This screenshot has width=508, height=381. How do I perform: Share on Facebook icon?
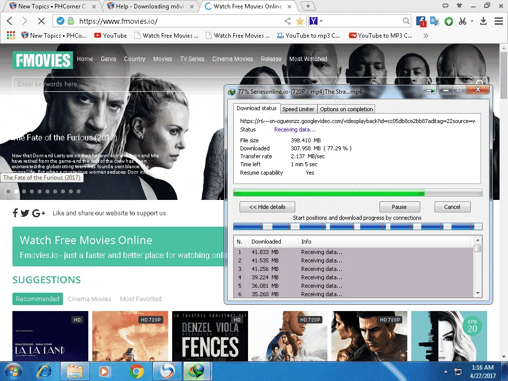[x=15, y=213]
